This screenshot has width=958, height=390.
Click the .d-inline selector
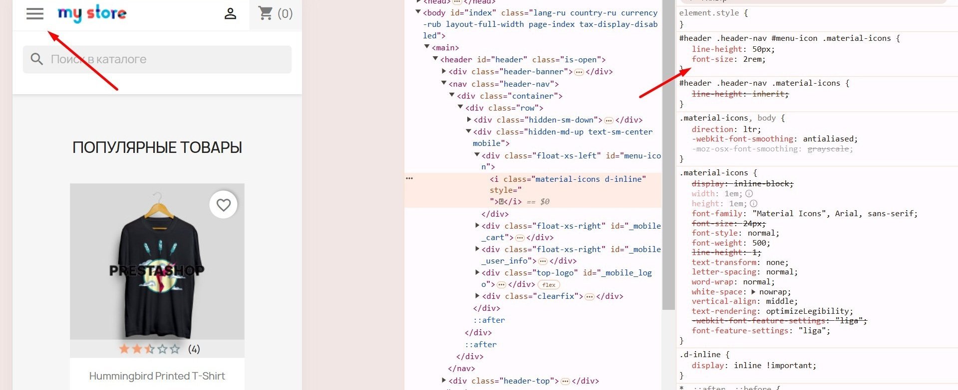(700, 355)
